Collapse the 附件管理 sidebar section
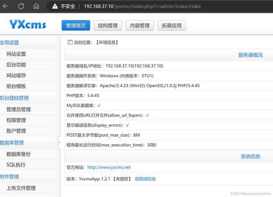This screenshot has width=273, height=197. coord(9,177)
